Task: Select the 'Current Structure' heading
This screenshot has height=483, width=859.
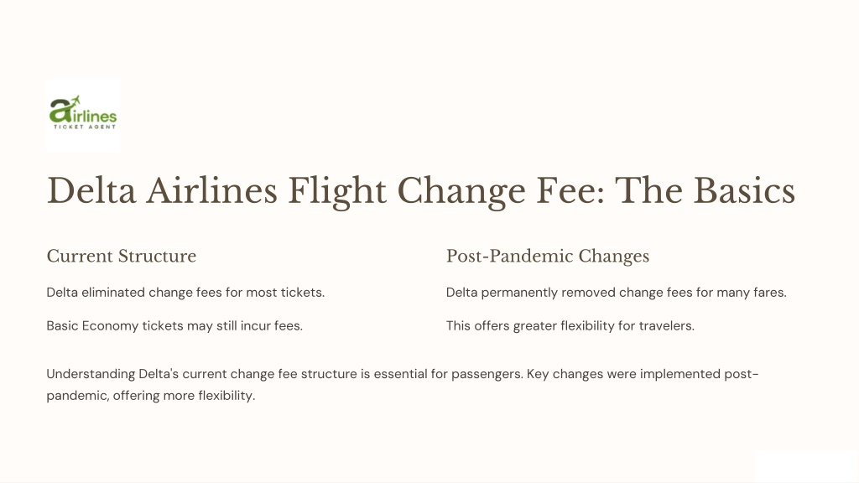Action: click(122, 256)
